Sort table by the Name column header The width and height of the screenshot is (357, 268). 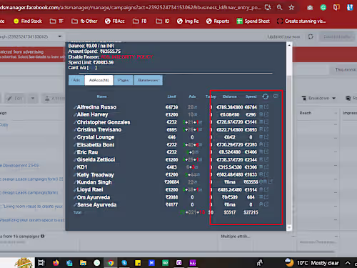(101, 96)
